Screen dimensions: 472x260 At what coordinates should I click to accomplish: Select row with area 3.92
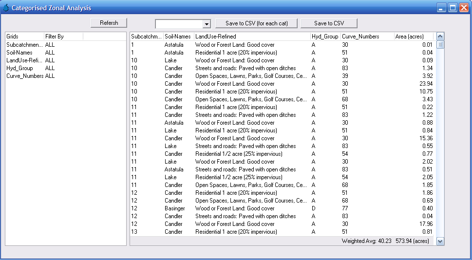(x=282, y=76)
